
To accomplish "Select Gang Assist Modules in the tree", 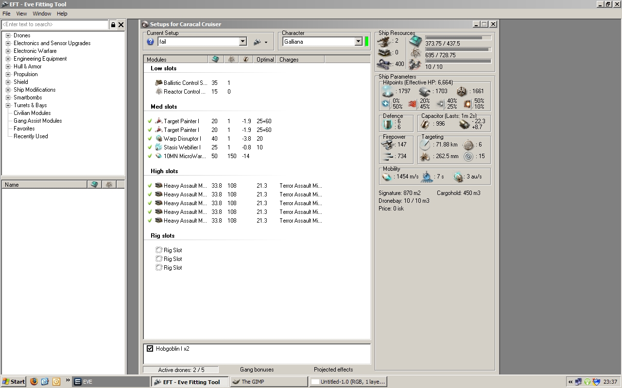I will point(37,121).
